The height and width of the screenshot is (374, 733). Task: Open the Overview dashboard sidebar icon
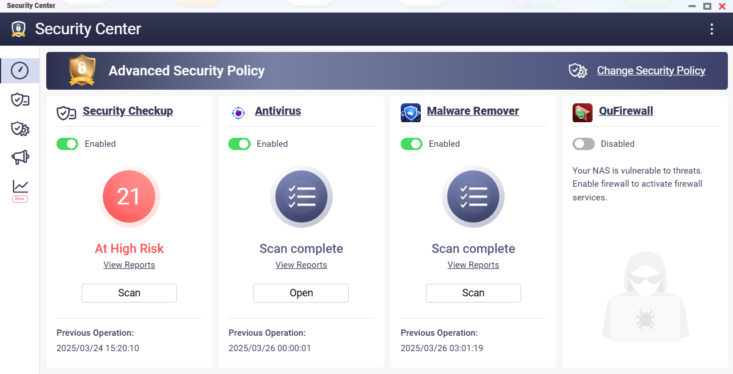(20, 71)
